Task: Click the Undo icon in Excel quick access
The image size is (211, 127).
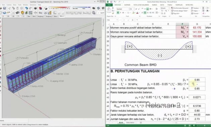Action: point(115,2)
